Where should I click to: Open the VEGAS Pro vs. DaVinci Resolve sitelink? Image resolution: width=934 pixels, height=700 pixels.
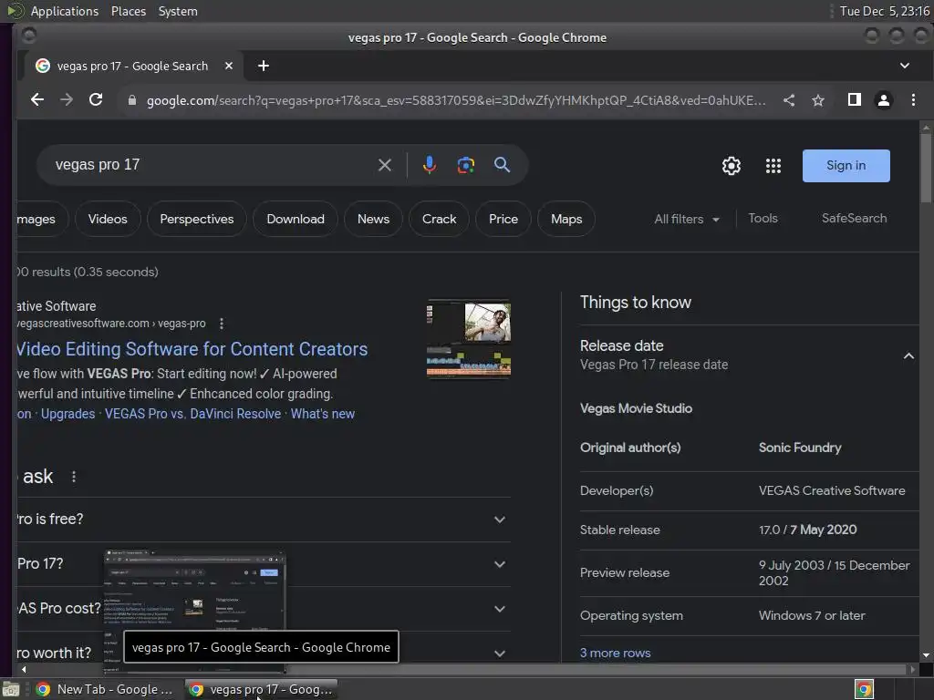193,414
